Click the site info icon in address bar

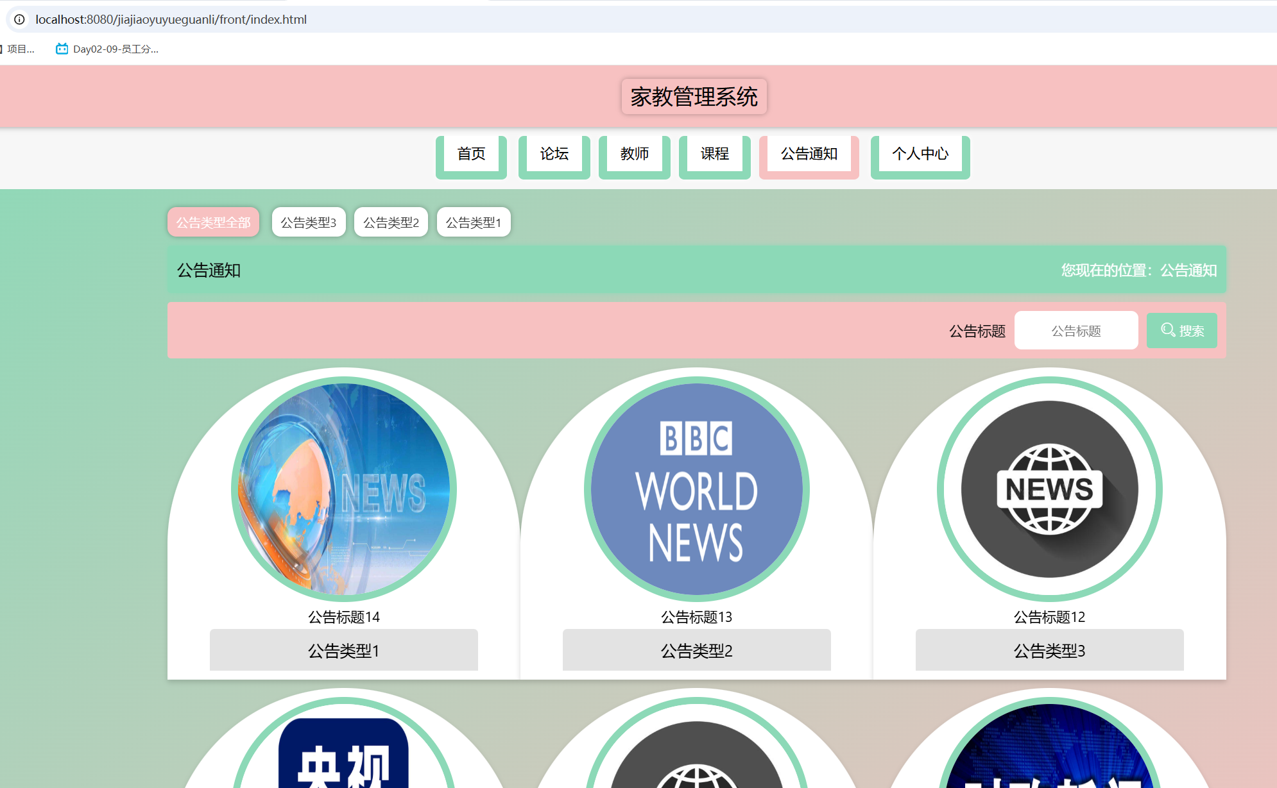20,19
